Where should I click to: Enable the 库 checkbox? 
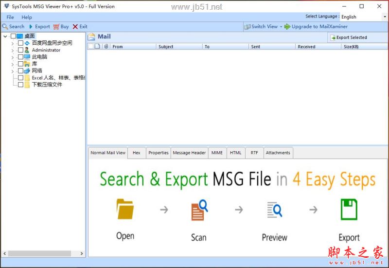click(20, 64)
